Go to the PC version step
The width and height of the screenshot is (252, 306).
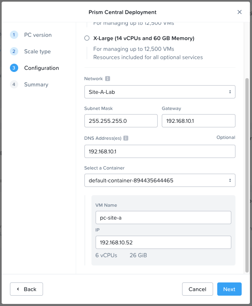(x=38, y=35)
